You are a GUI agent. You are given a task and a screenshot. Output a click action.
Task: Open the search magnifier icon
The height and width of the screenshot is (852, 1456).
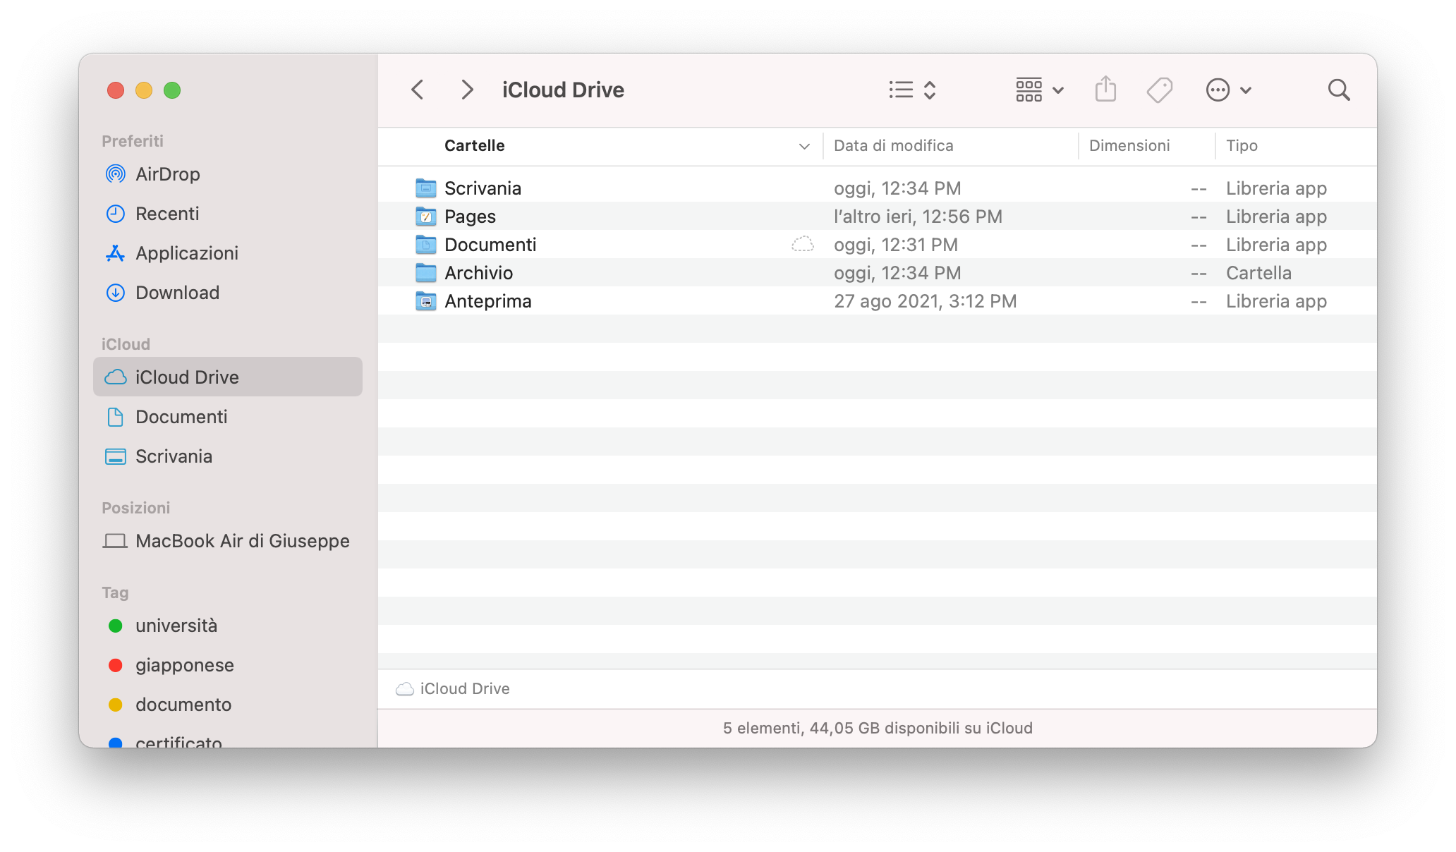pyautogui.click(x=1338, y=90)
